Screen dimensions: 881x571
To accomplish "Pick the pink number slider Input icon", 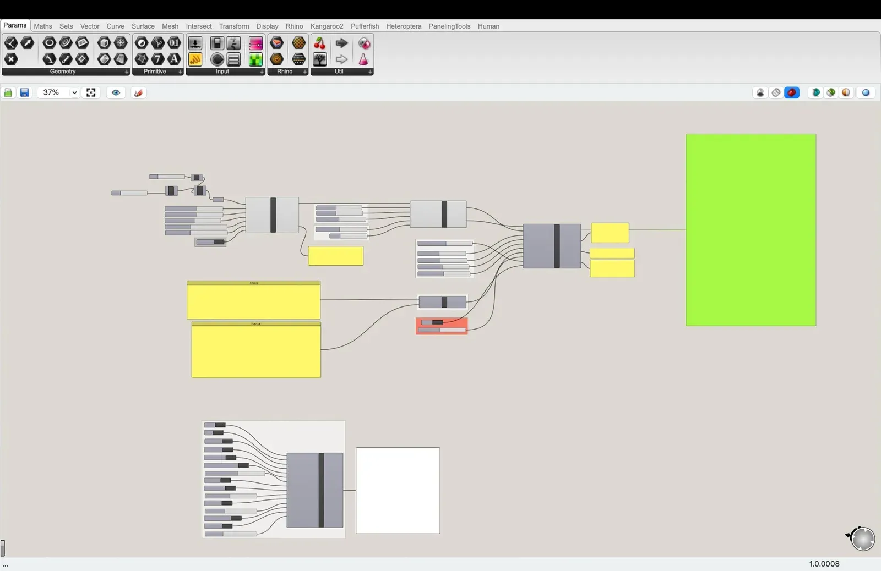I will pyautogui.click(x=256, y=43).
